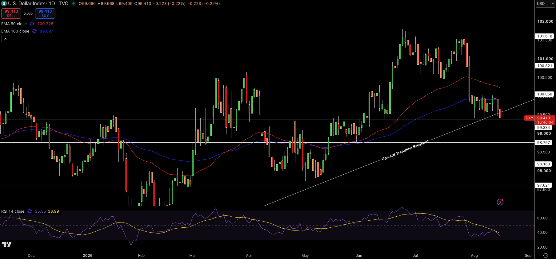Viewport: 556px width, 259px height.
Task: Open the USD currency dropdown
Action: point(546,4)
